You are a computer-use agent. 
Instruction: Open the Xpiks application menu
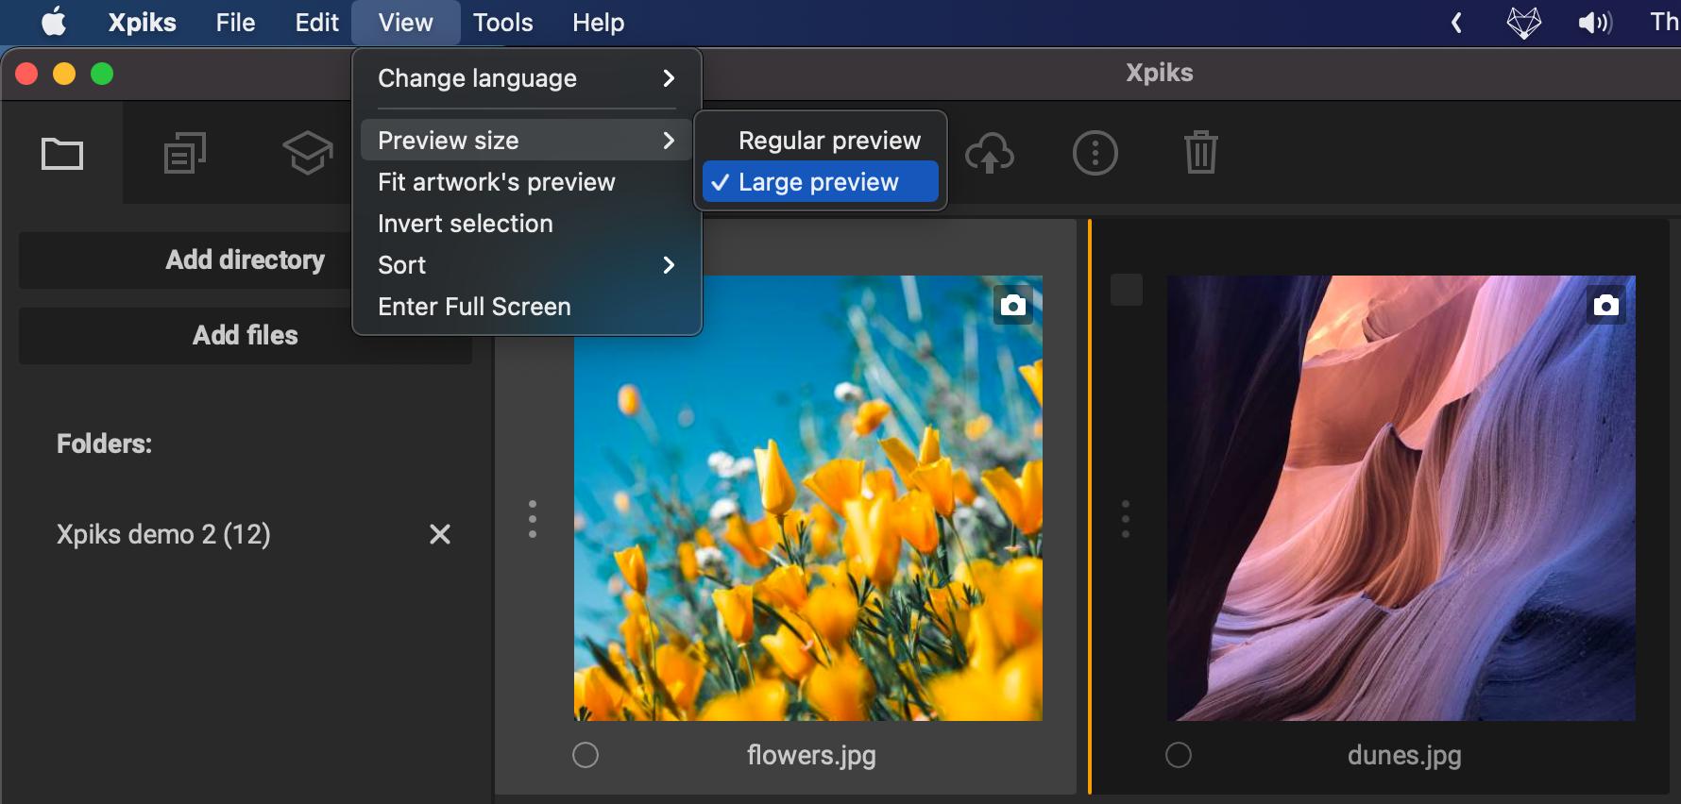[x=142, y=22]
